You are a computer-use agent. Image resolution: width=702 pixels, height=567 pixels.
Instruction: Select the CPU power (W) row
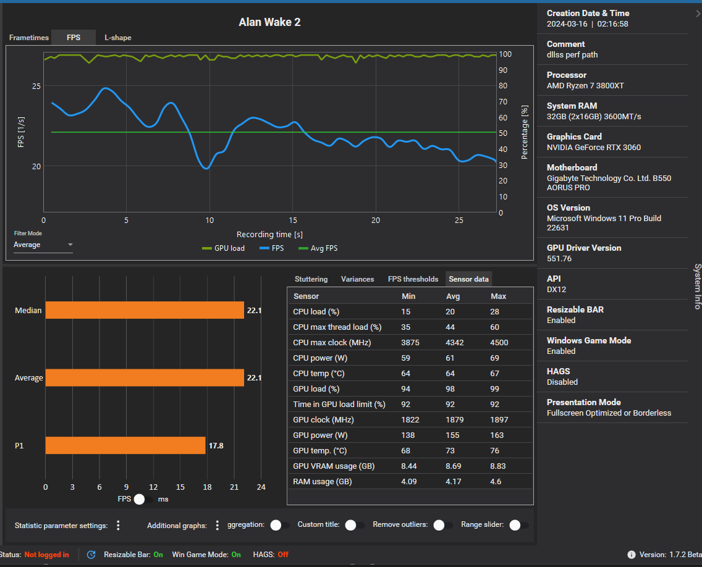pos(410,358)
